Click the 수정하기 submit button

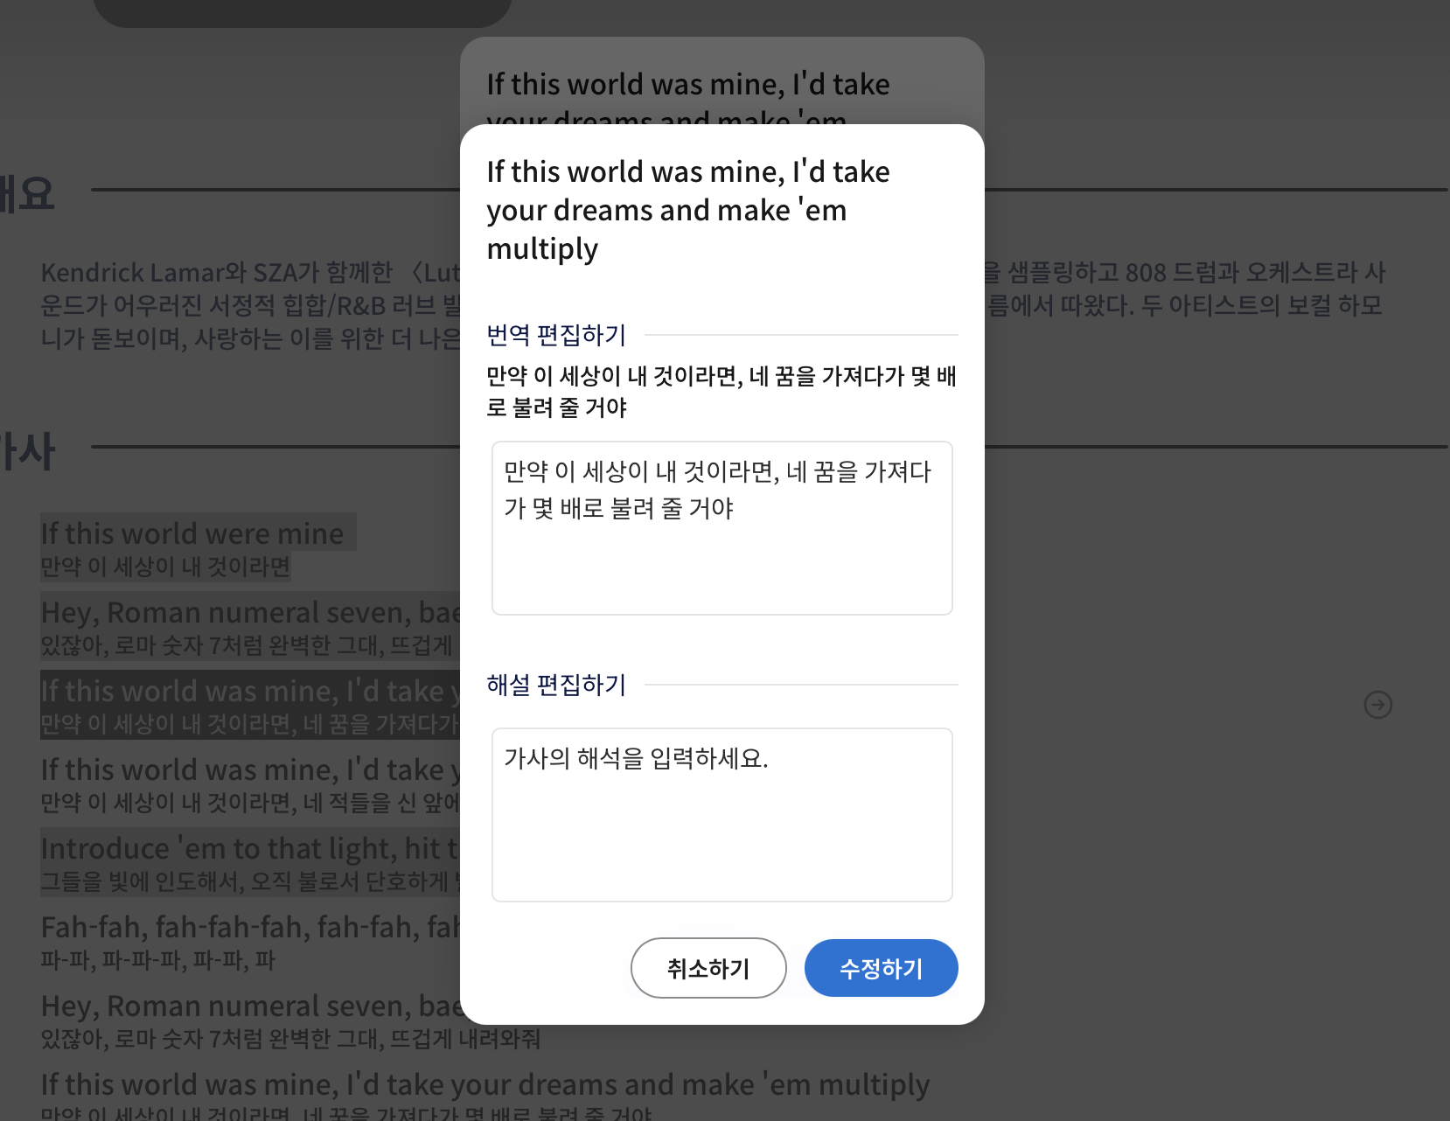click(x=881, y=968)
